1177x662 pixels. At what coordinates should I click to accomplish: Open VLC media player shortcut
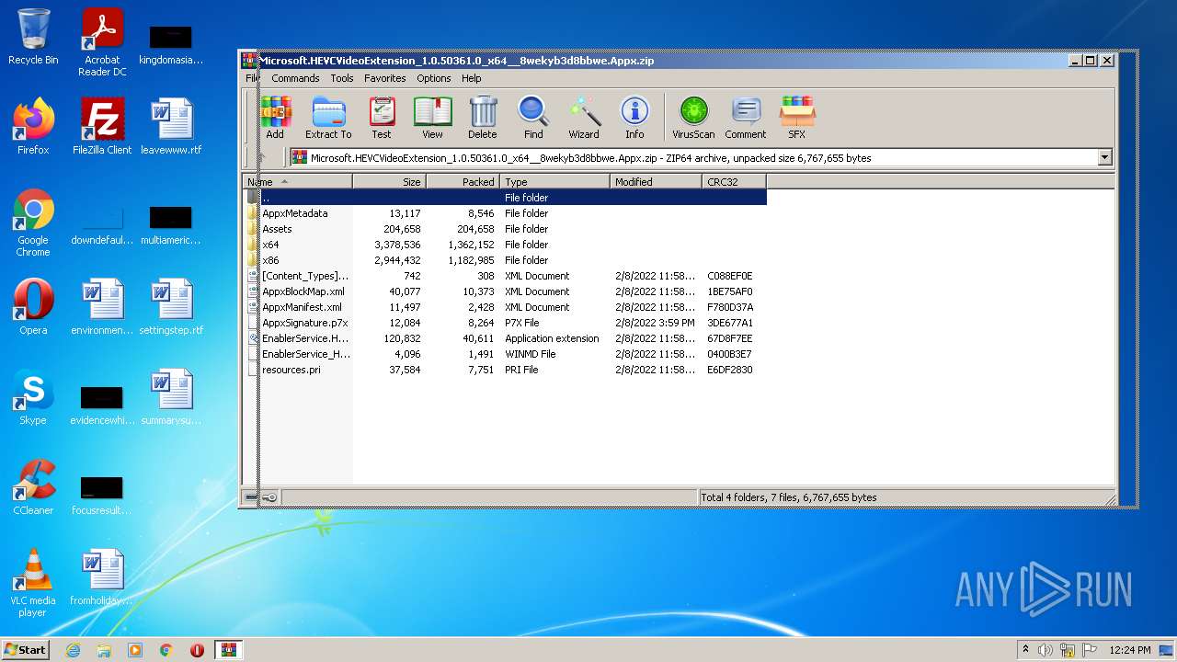pos(33,583)
